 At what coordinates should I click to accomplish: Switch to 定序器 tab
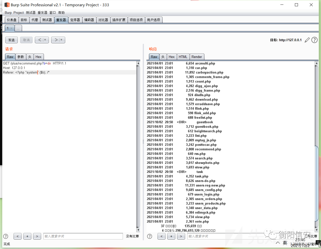(x=75, y=20)
